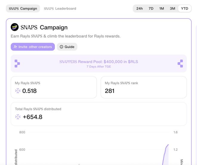The image size is (197, 165).
Task: Click the +654.8 total distributed value
Action: pos(33,117)
